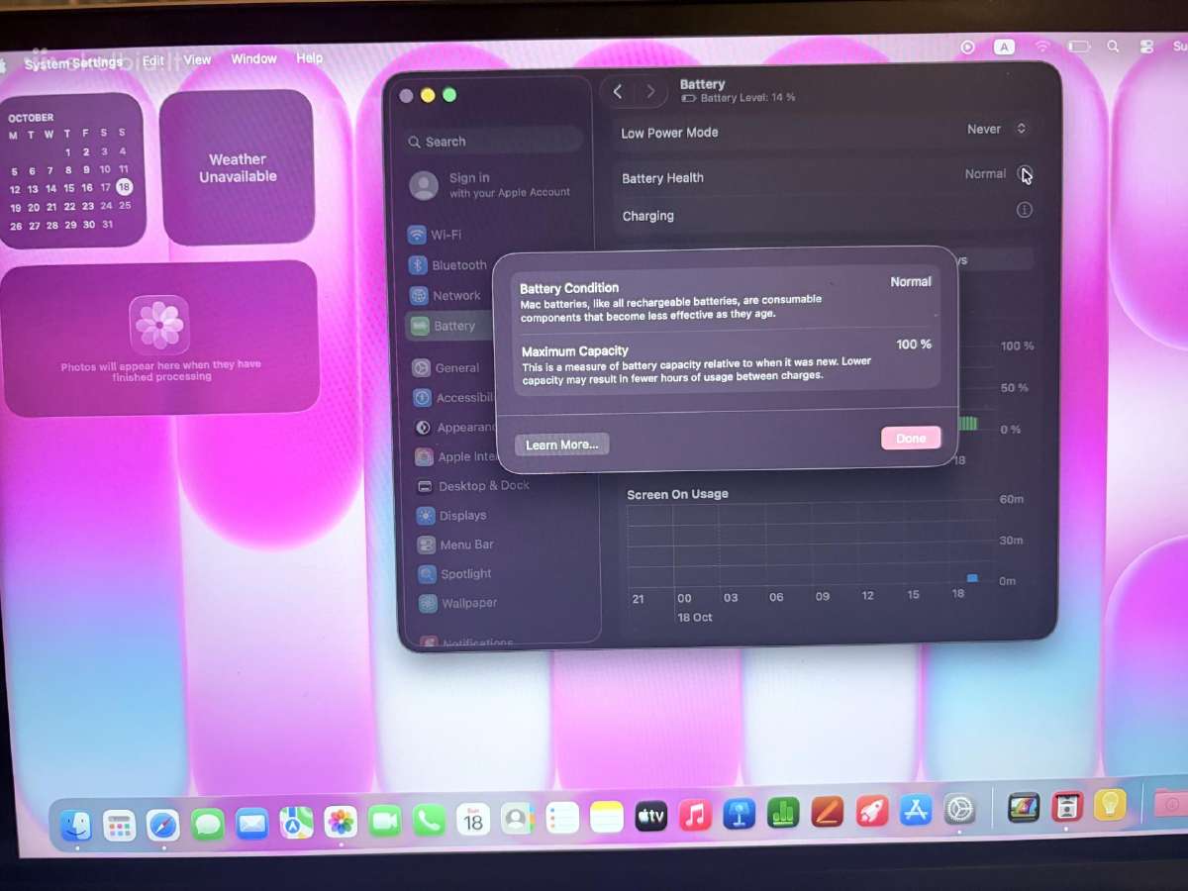This screenshot has height=891, width=1188.
Task: Click the input source A menu bar icon
Action: [1004, 47]
